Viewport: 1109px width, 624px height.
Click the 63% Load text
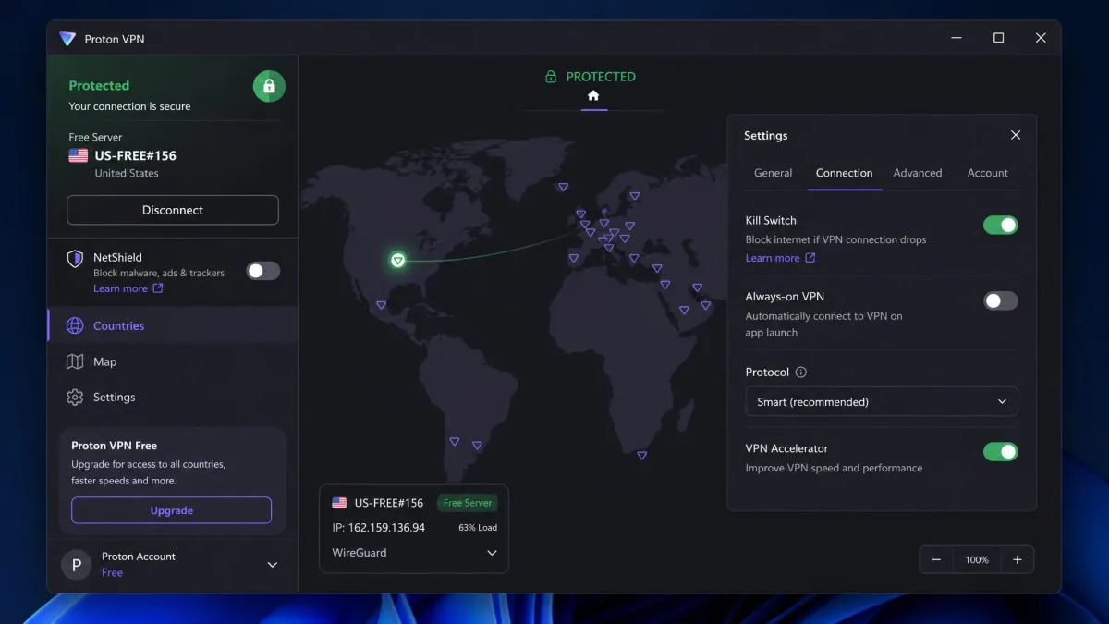(478, 528)
